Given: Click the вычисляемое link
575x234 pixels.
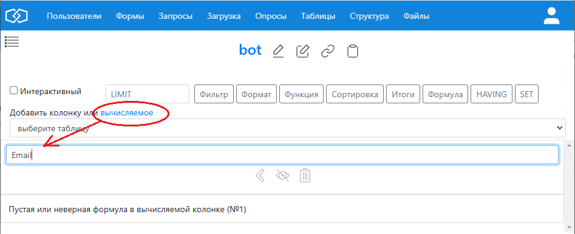Looking at the screenshot, I should tap(127, 113).
